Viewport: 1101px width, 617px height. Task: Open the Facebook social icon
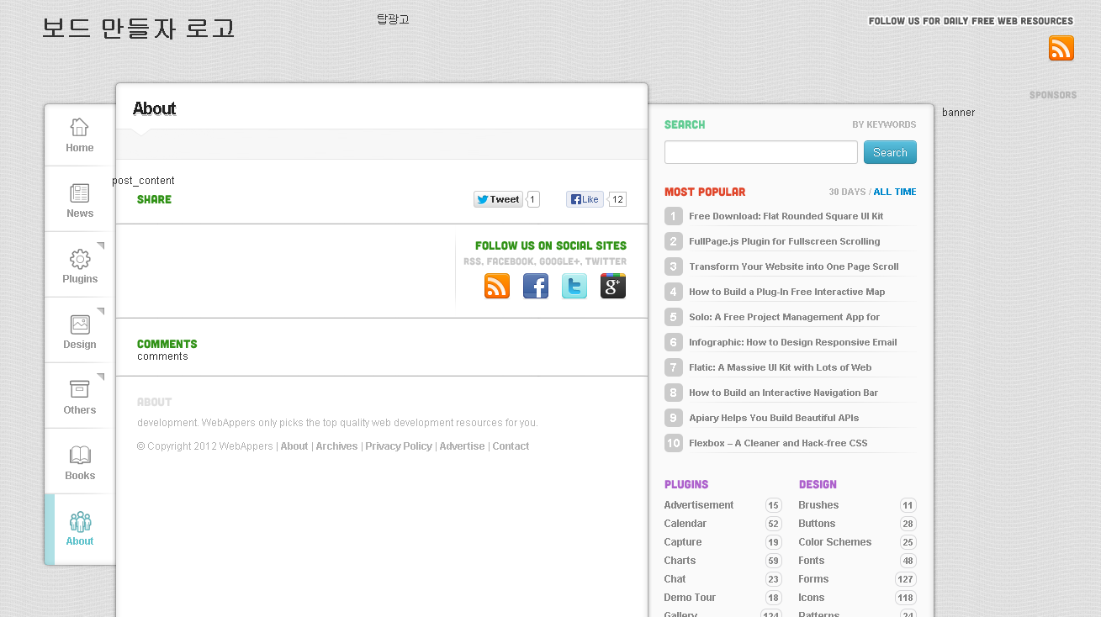(536, 287)
